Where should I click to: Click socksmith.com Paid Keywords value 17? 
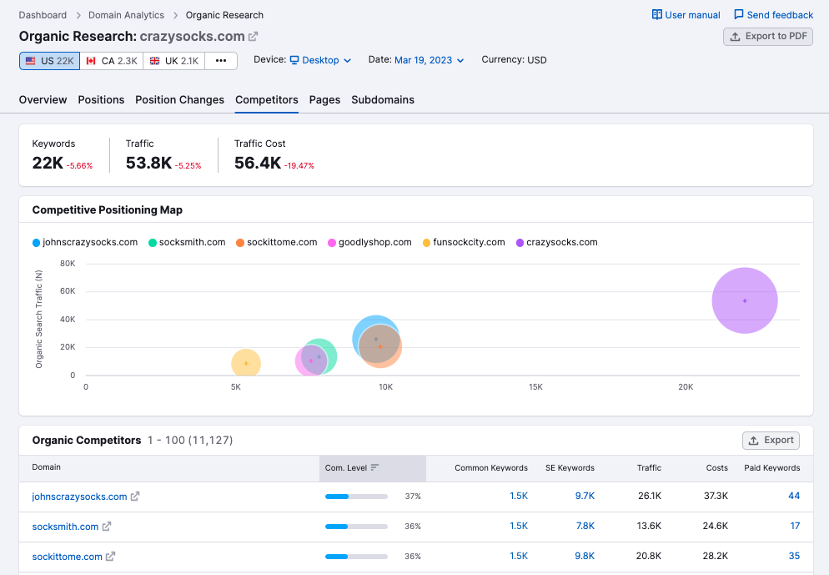[x=795, y=527]
